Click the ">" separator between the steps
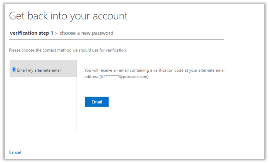The width and height of the screenshot is (269, 163). [x=57, y=33]
